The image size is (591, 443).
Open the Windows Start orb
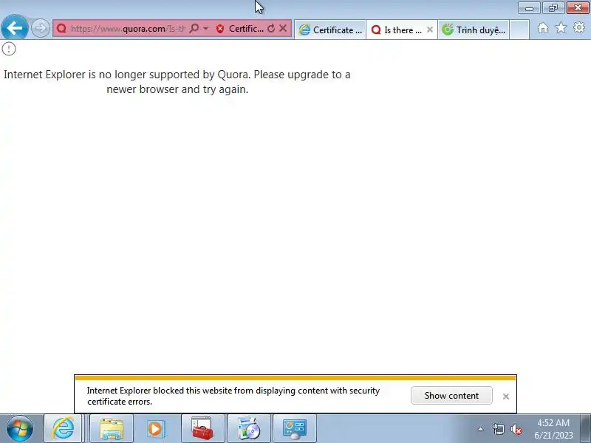[20, 428]
